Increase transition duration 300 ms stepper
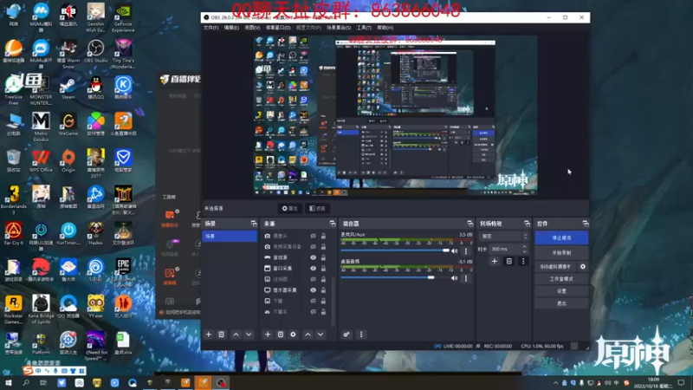The width and height of the screenshot is (693, 390). 525,247
